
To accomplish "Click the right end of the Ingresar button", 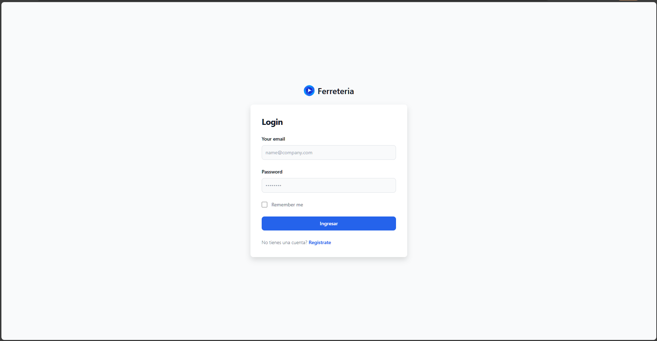I will (x=389, y=223).
